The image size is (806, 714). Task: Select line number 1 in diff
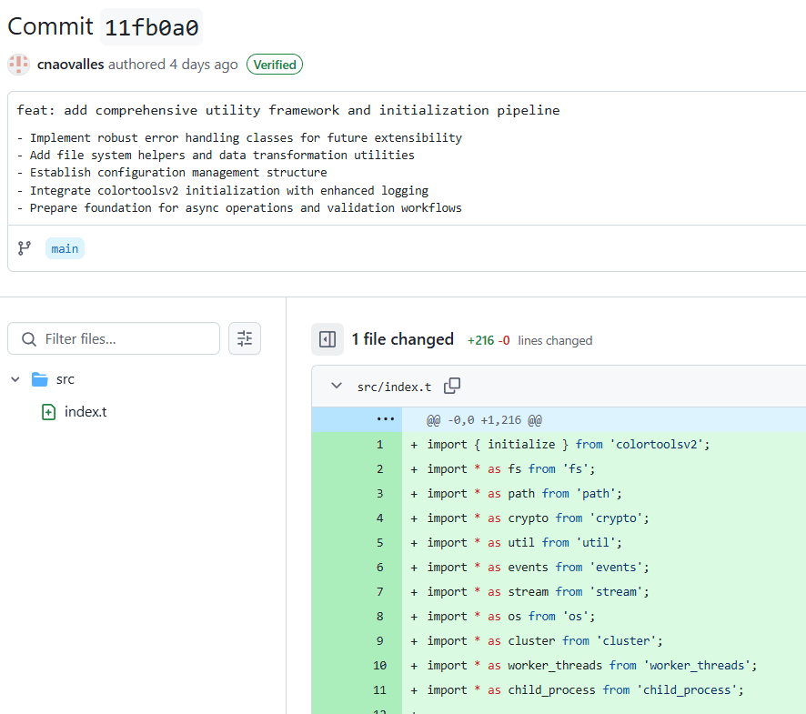point(380,445)
